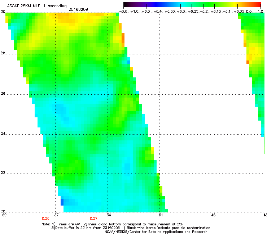Screen dimensions: 267x234
Task: Click the longitude label -51
Action: (x=160, y=215)
